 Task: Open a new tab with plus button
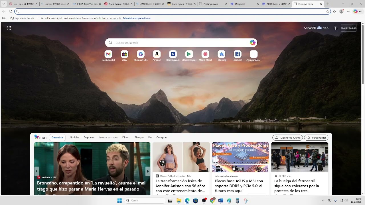328,4
